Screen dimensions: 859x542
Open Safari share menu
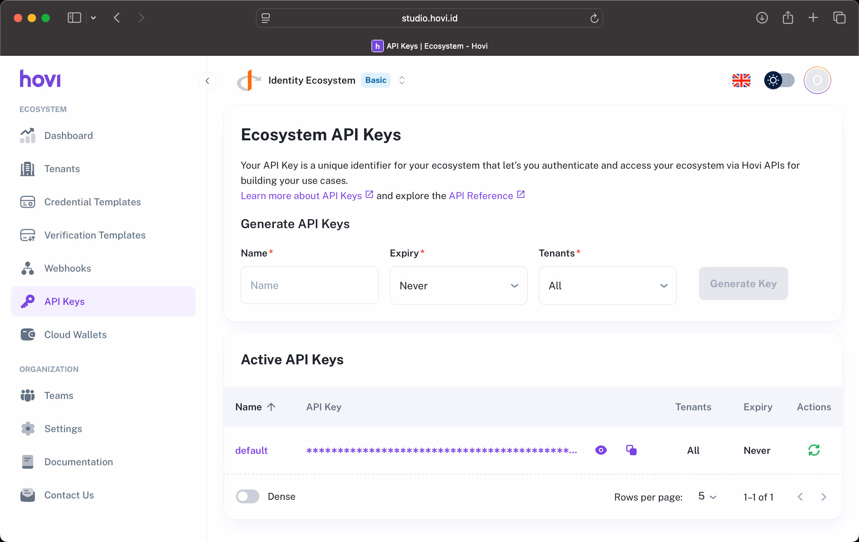click(x=788, y=18)
